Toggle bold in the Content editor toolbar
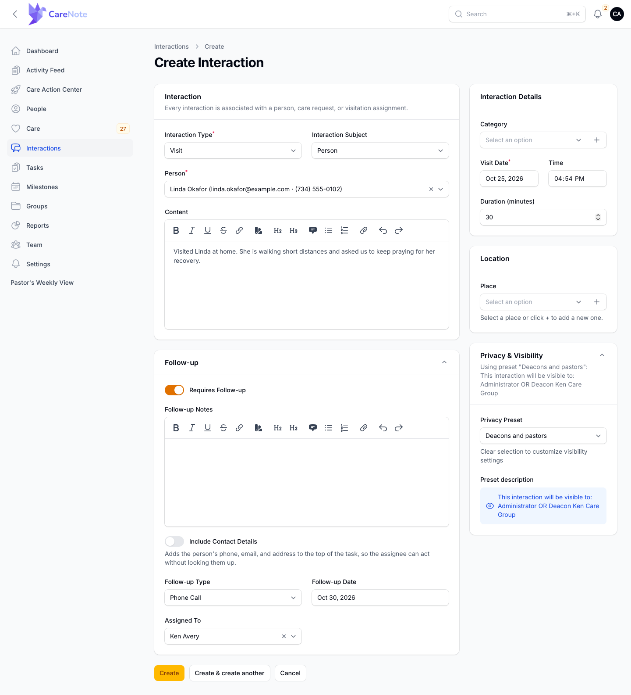 [x=176, y=230]
